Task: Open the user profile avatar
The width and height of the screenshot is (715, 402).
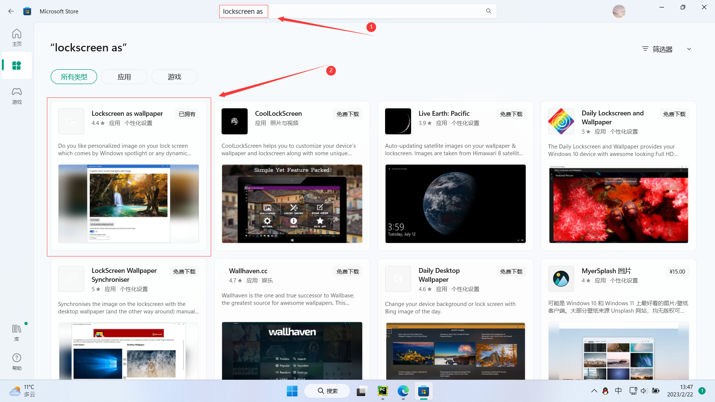Action: (x=619, y=11)
